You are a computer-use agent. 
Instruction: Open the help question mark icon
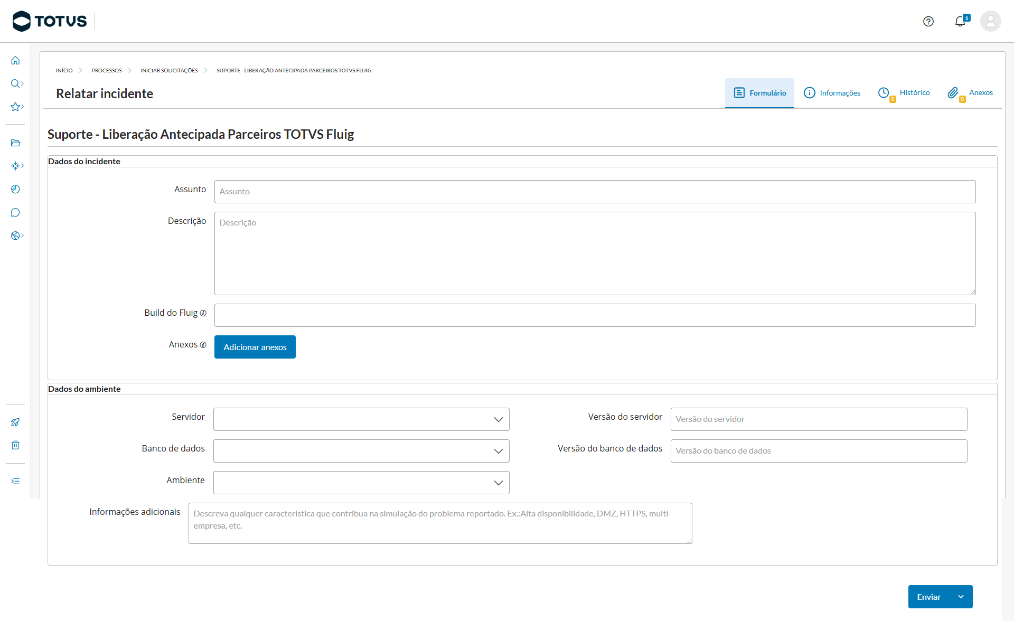coord(928,22)
